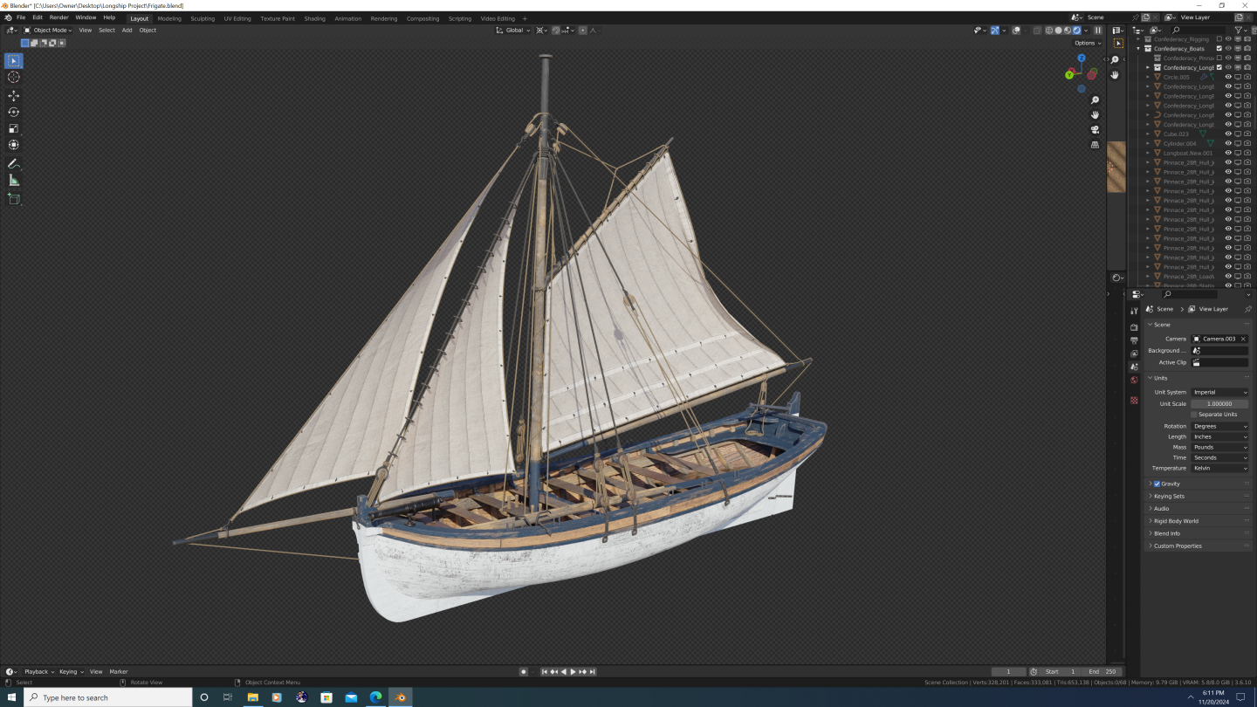Click the blue Z axis on gizmo
Image resolution: width=1257 pixels, height=707 pixels.
[1082, 58]
